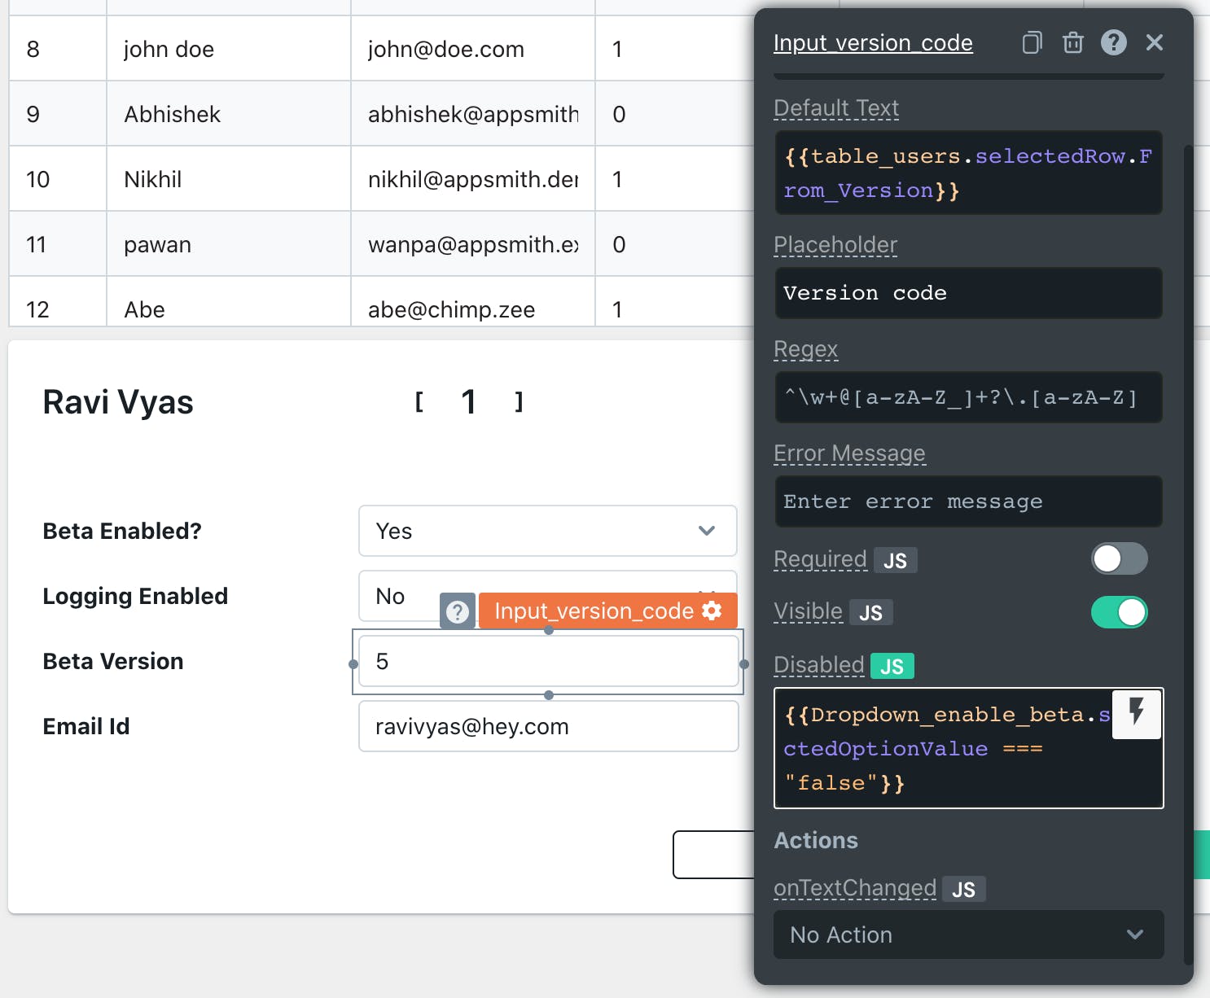Toggle JS mode for Disabled property
The image size is (1210, 998).
pyautogui.click(x=892, y=667)
